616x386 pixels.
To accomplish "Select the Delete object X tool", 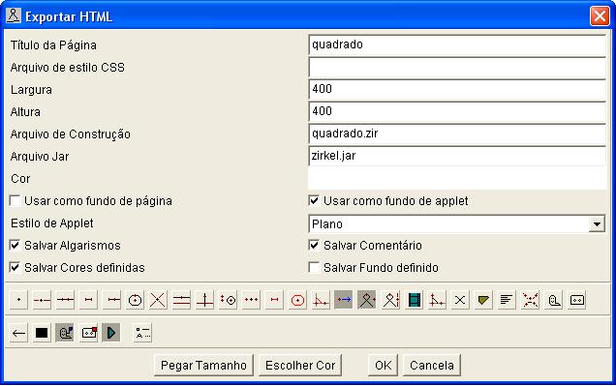I will click(460, 301).
